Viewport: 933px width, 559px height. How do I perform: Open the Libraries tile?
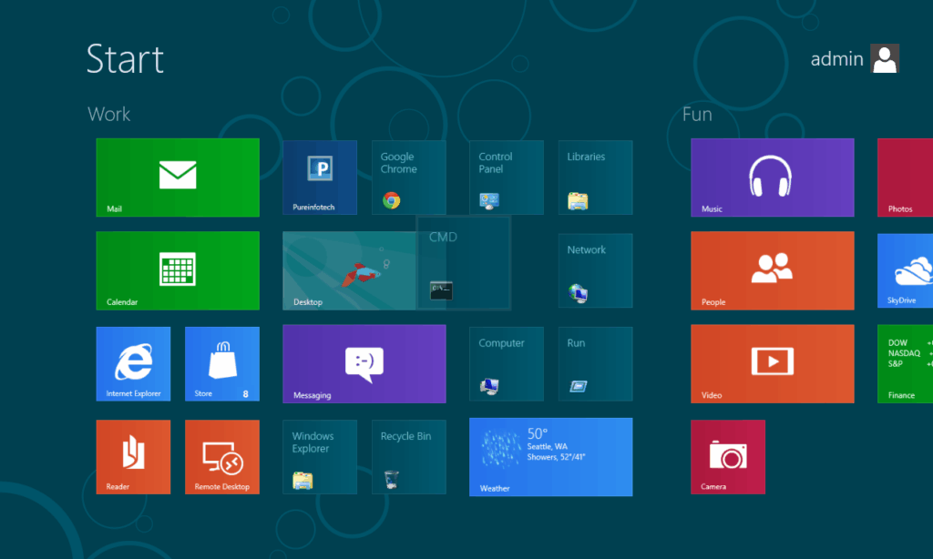(596, 178)
